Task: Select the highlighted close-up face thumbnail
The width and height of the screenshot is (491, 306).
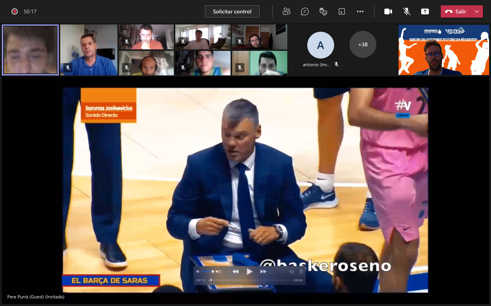Action: pos(30,50)
